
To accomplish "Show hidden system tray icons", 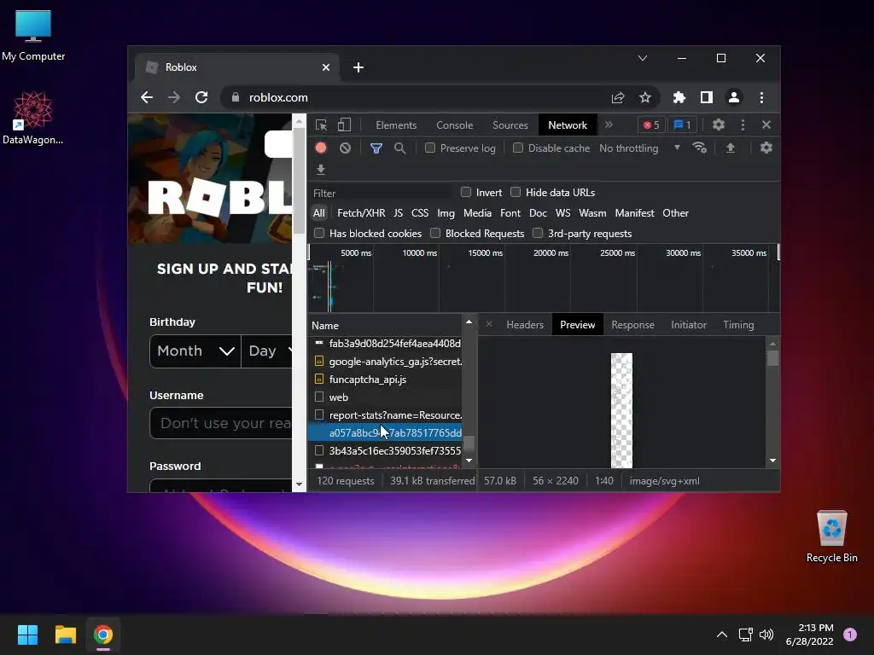I will tap(722, 635).
